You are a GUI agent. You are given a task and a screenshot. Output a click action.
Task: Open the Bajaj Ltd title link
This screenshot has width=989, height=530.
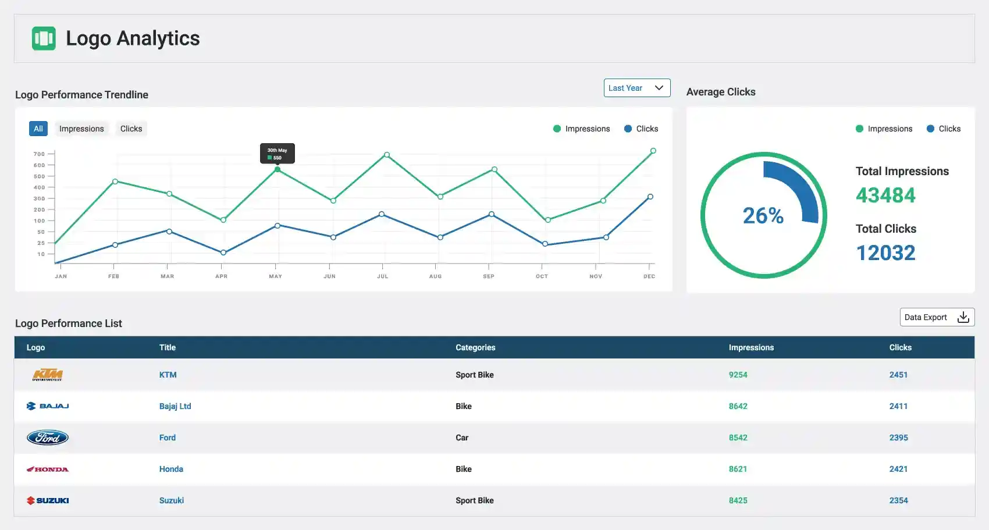pyautogui.click(x=175, y=406)
